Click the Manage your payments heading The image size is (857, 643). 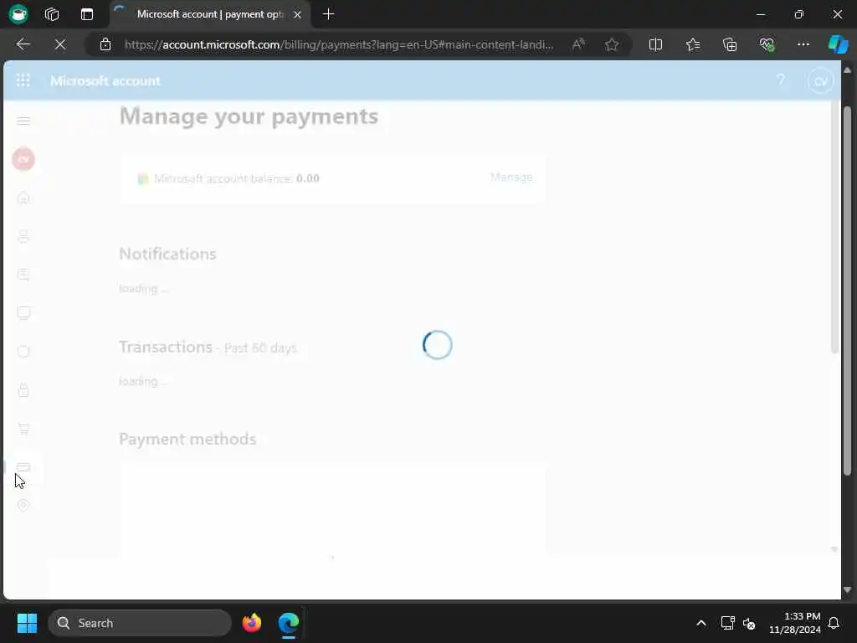pos(249,116)
